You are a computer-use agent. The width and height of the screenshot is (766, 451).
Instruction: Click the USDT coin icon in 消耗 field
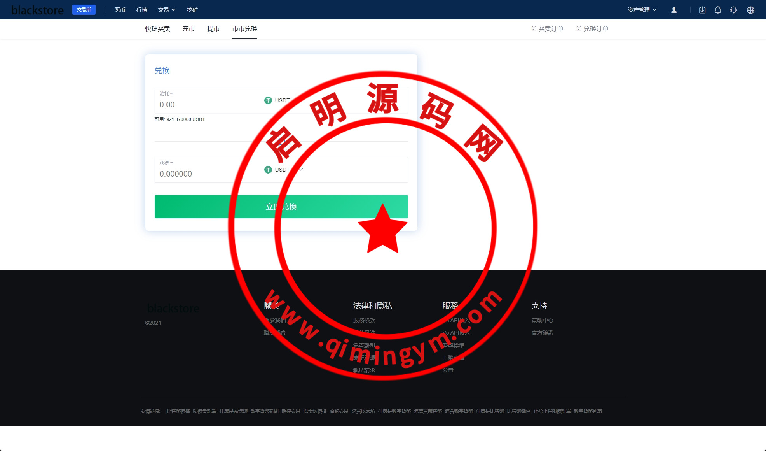pyautogui.click(x=268, y=100)
